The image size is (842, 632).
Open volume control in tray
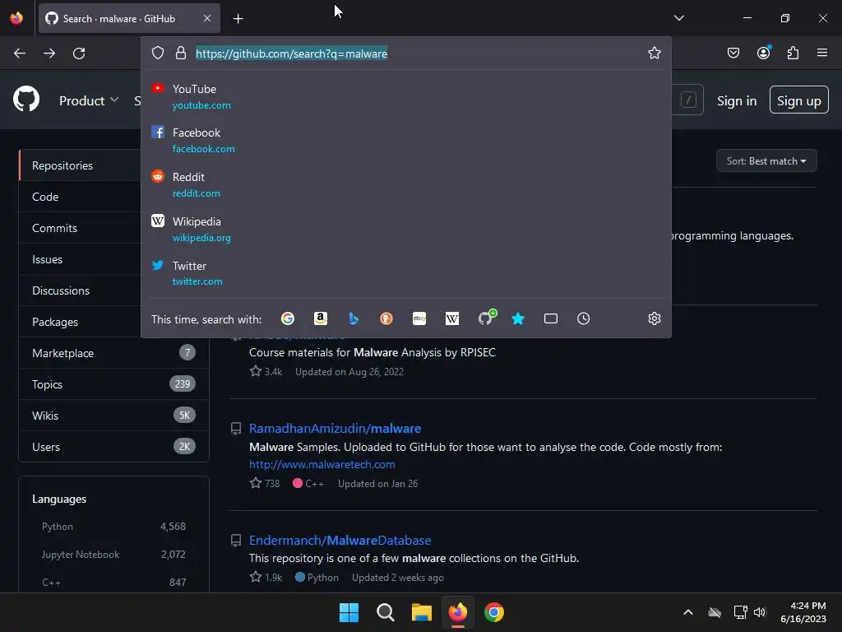coord(759,612)
